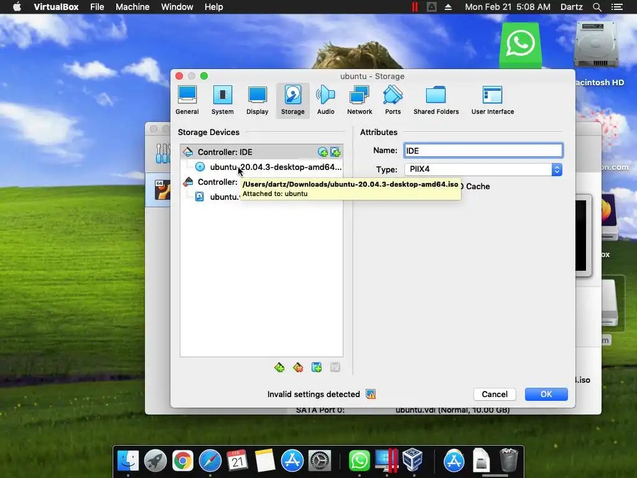Open WhatsApp from the Dock
The height and width of the screenshot is (478, 637).
(x=359, y=461)
